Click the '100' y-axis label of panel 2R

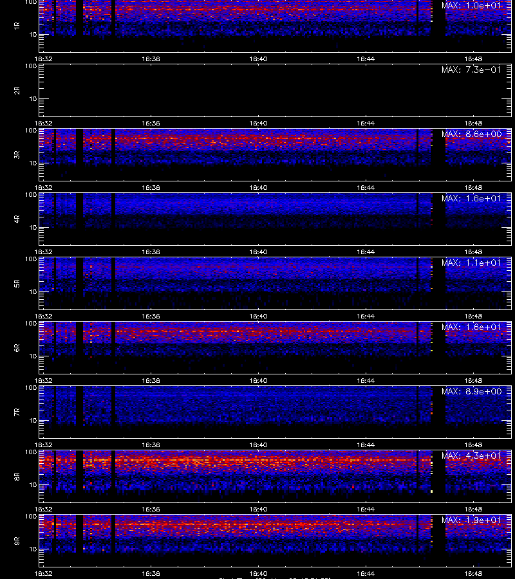click(x=31, y=66)
